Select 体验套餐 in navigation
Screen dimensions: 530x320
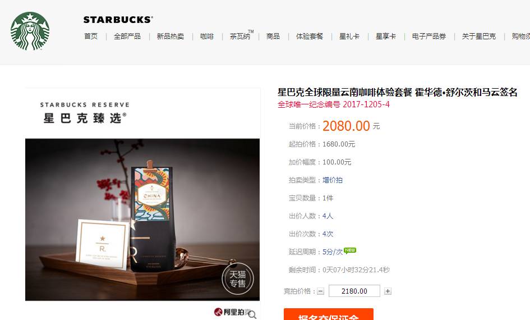310,36
